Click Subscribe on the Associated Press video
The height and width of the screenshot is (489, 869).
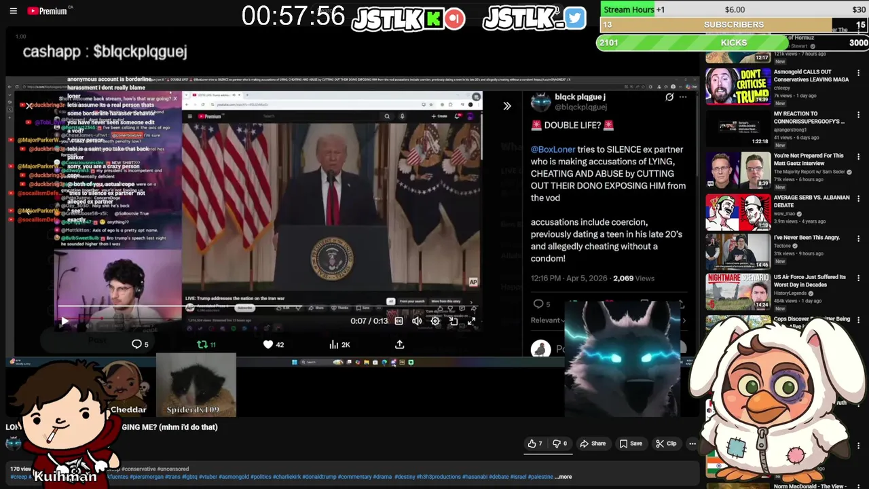point(245,308)
